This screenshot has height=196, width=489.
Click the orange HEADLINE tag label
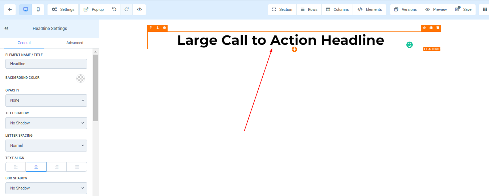(x=432, y=49)
